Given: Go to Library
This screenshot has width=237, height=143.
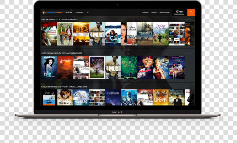Looking at the screenshot, I should (145, 12).
